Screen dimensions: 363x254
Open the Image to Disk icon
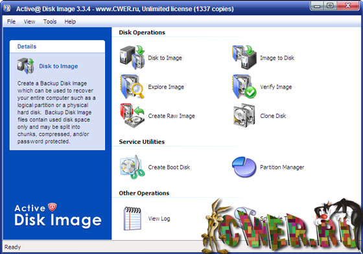click(x=244, y=58)
